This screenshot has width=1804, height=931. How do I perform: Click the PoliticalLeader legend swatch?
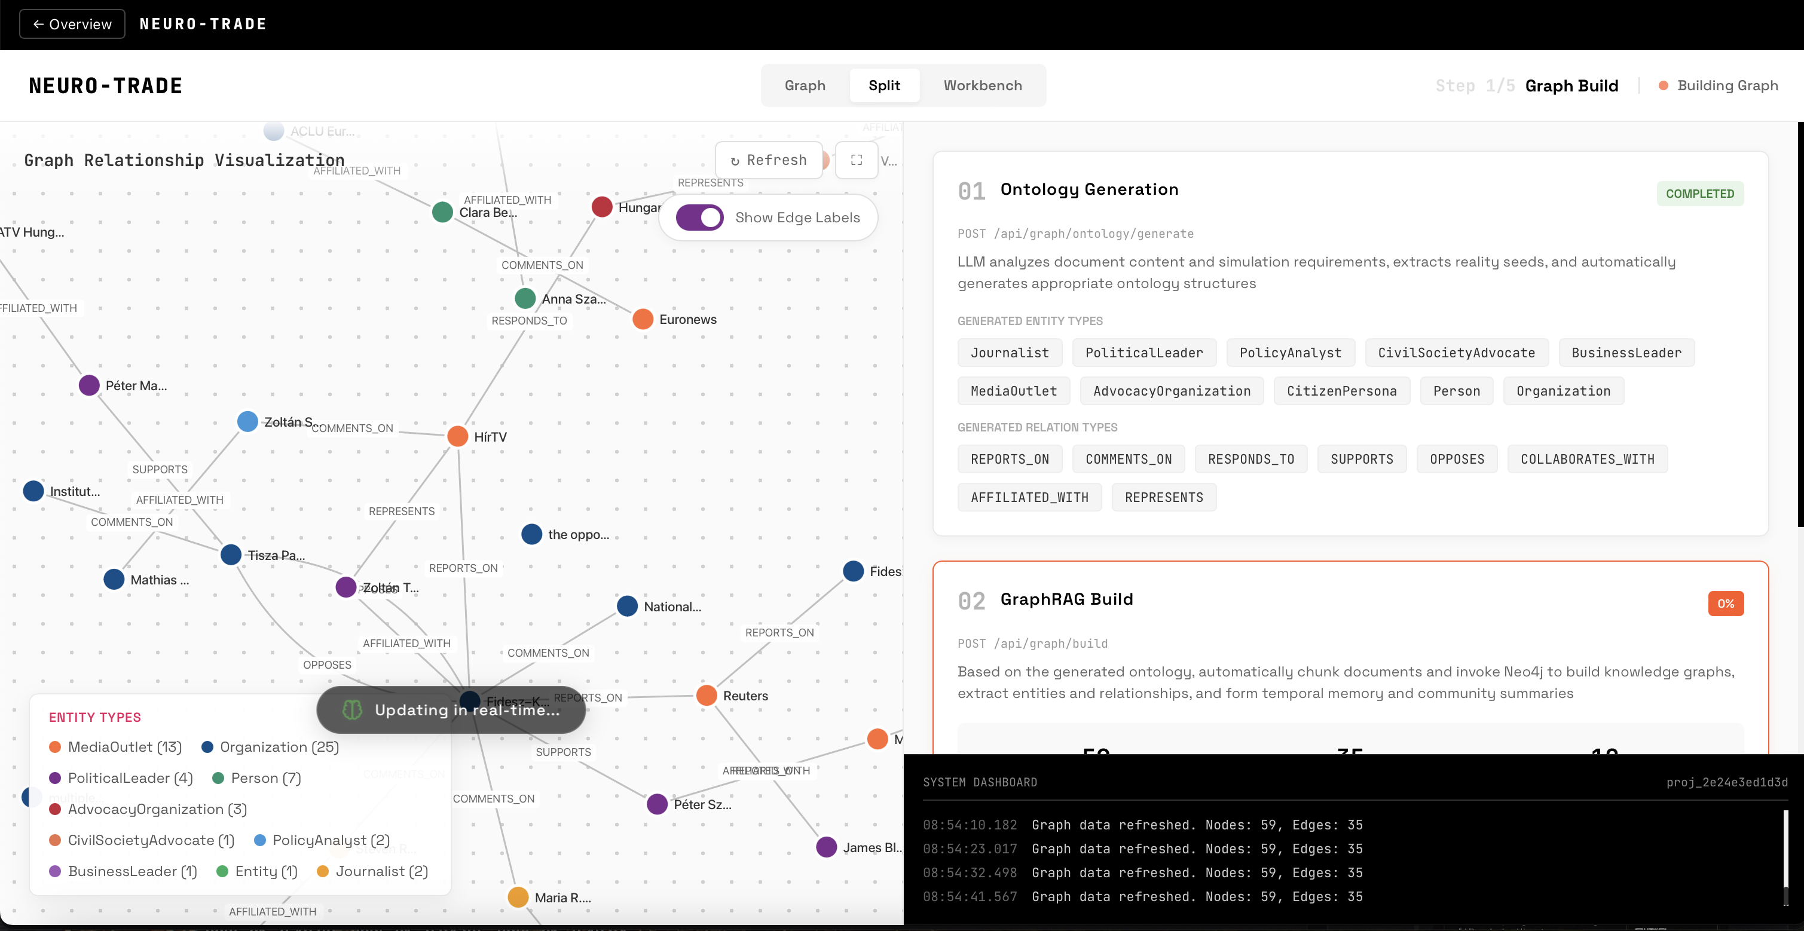click(54, 777)
